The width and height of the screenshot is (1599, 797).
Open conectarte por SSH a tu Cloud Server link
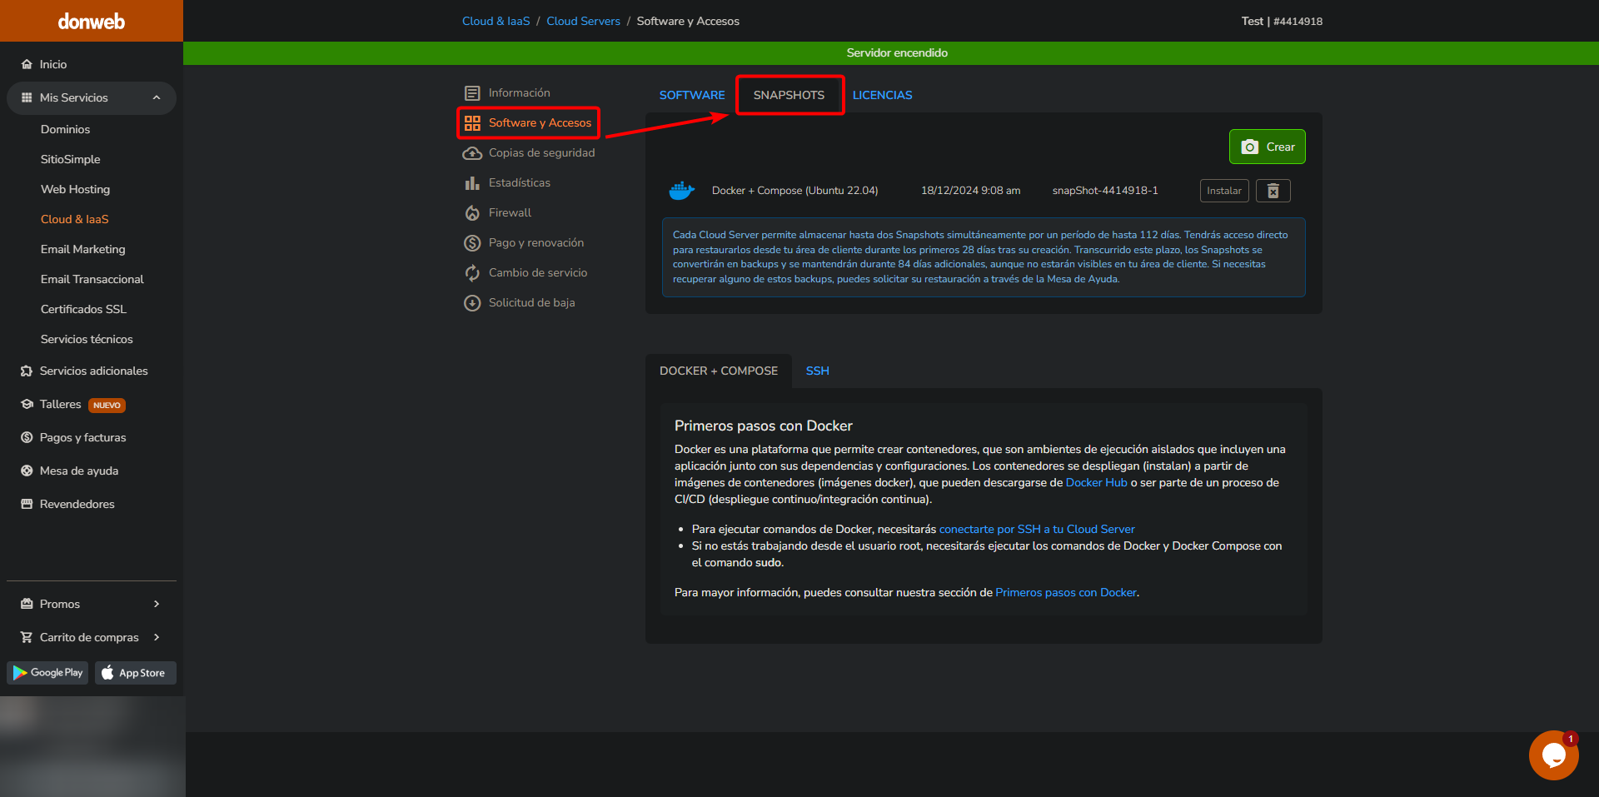click(1037, 529)
